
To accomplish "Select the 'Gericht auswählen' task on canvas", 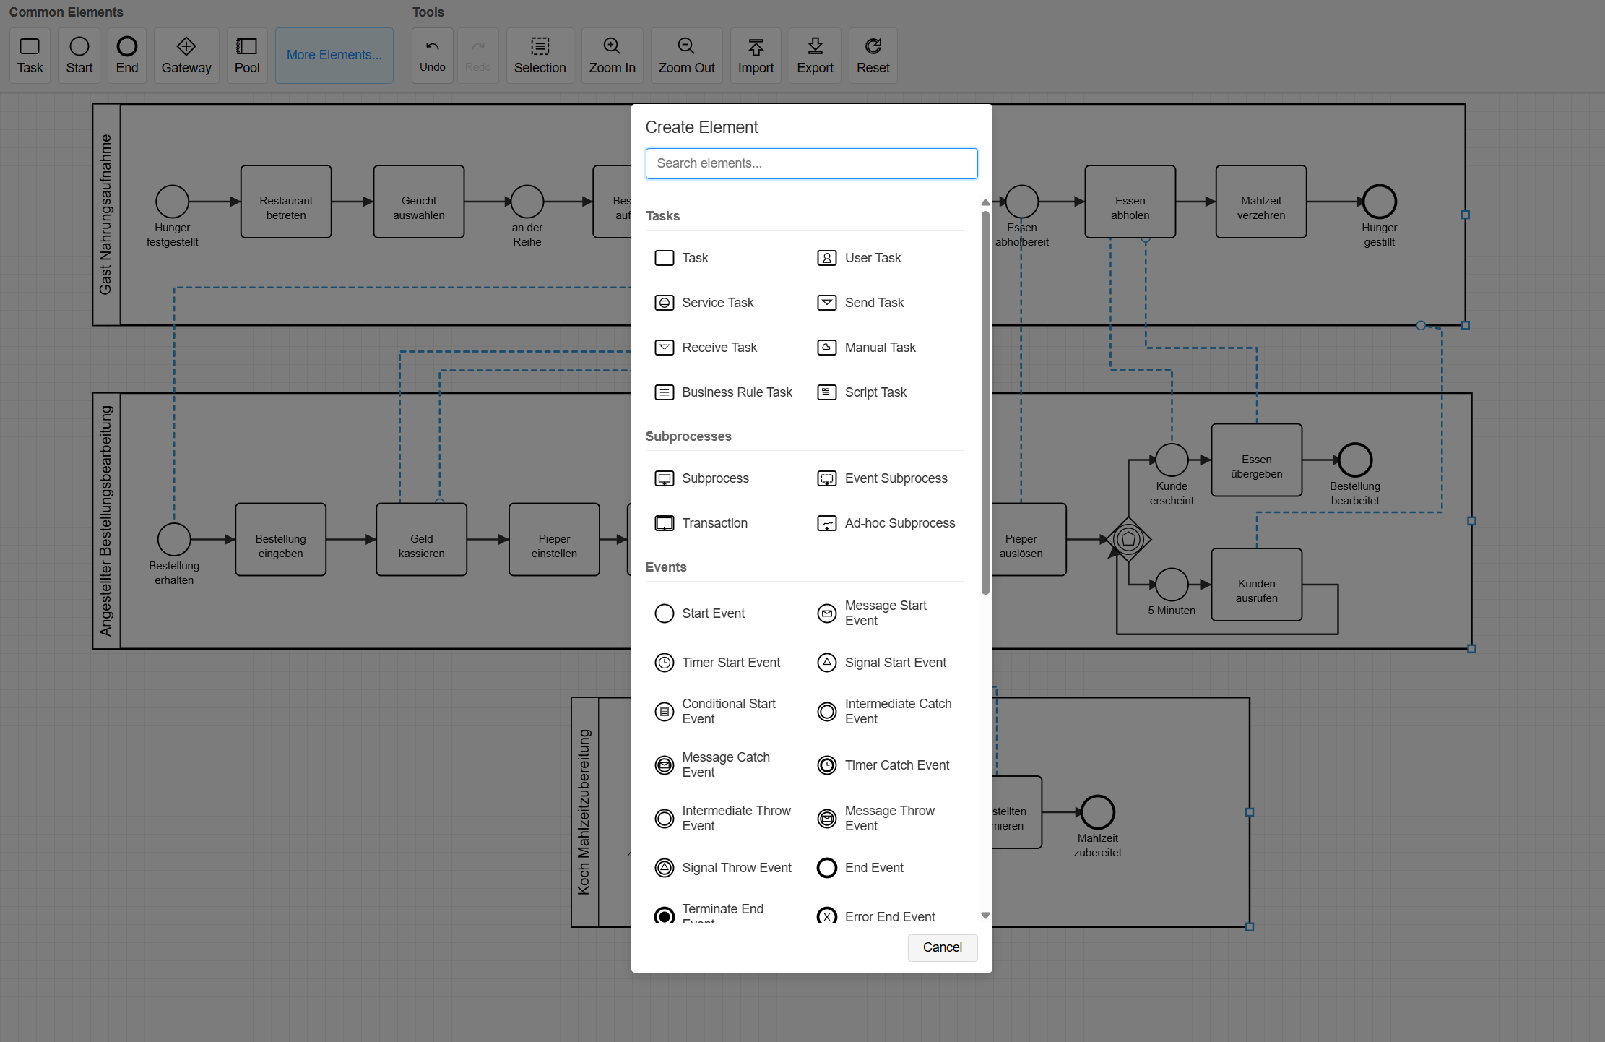I will click(x=419, y=202).
